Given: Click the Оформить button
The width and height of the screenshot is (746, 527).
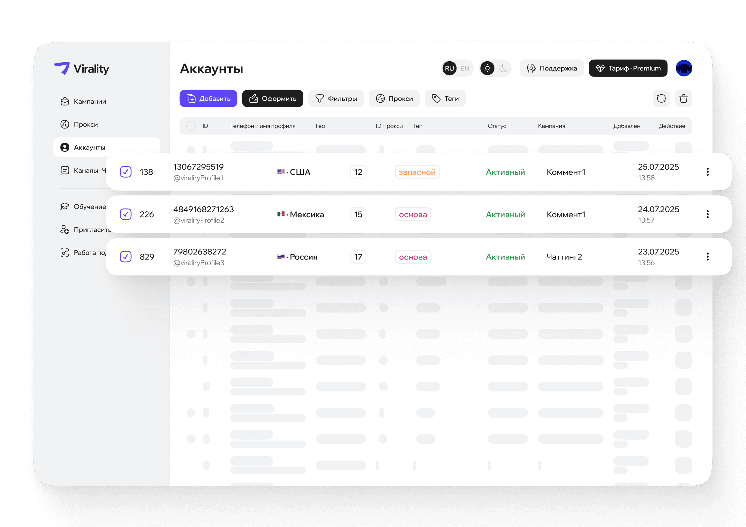Looking at the screenshot, I should pyautogui.click(x=272, y=98).
